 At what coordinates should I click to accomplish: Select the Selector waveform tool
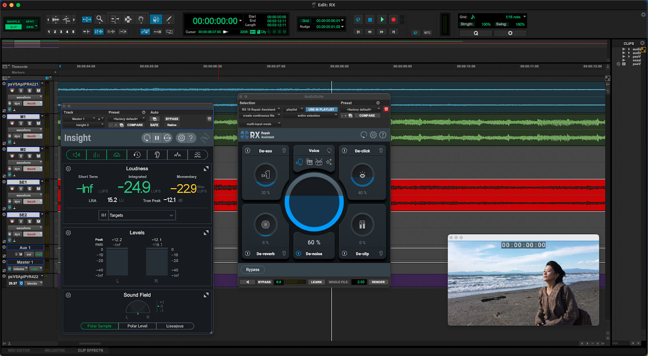tap(128, 19)
